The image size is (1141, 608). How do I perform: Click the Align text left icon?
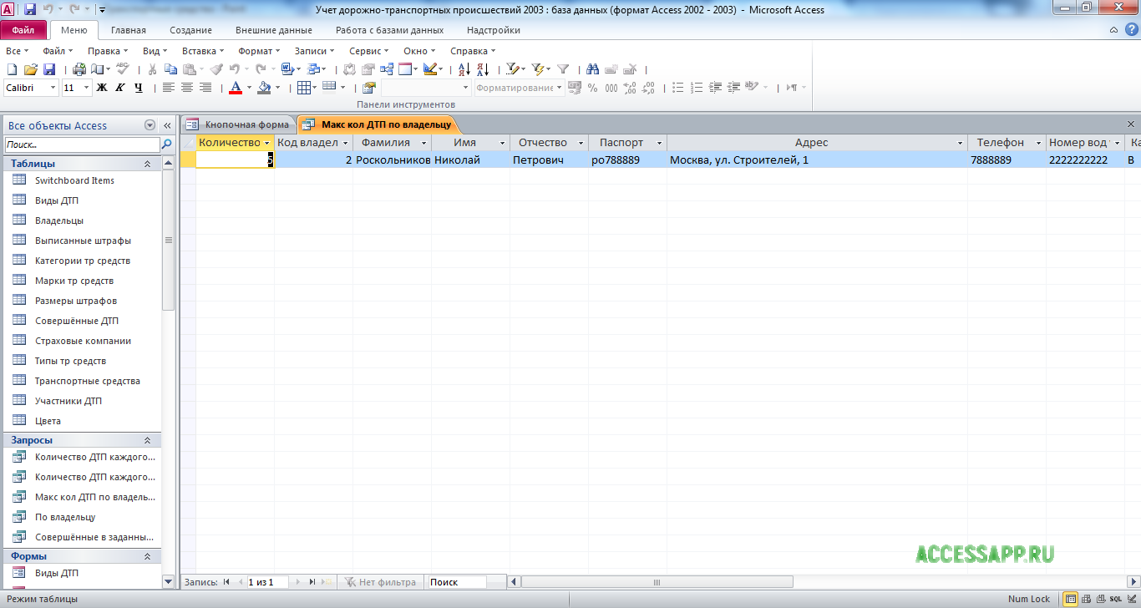pyautogui.click(x=169, y=88)
